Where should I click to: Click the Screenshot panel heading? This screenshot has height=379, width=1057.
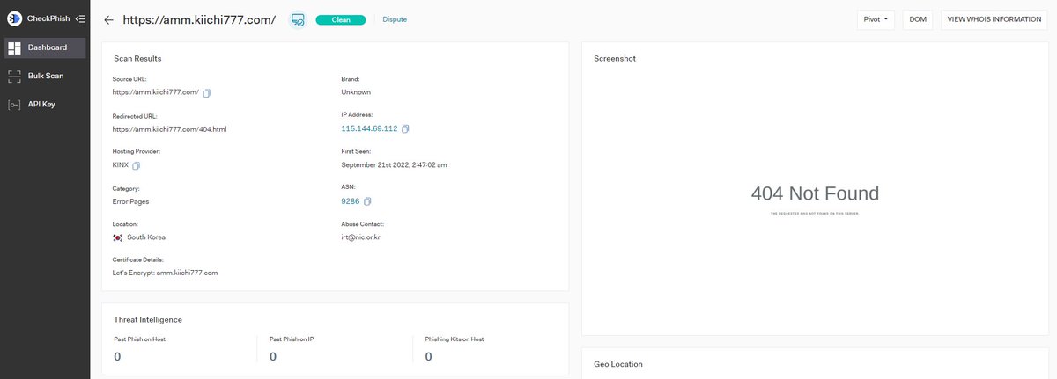tap(615, 59)
